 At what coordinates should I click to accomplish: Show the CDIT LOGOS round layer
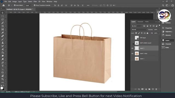click(x=132, y=43)
